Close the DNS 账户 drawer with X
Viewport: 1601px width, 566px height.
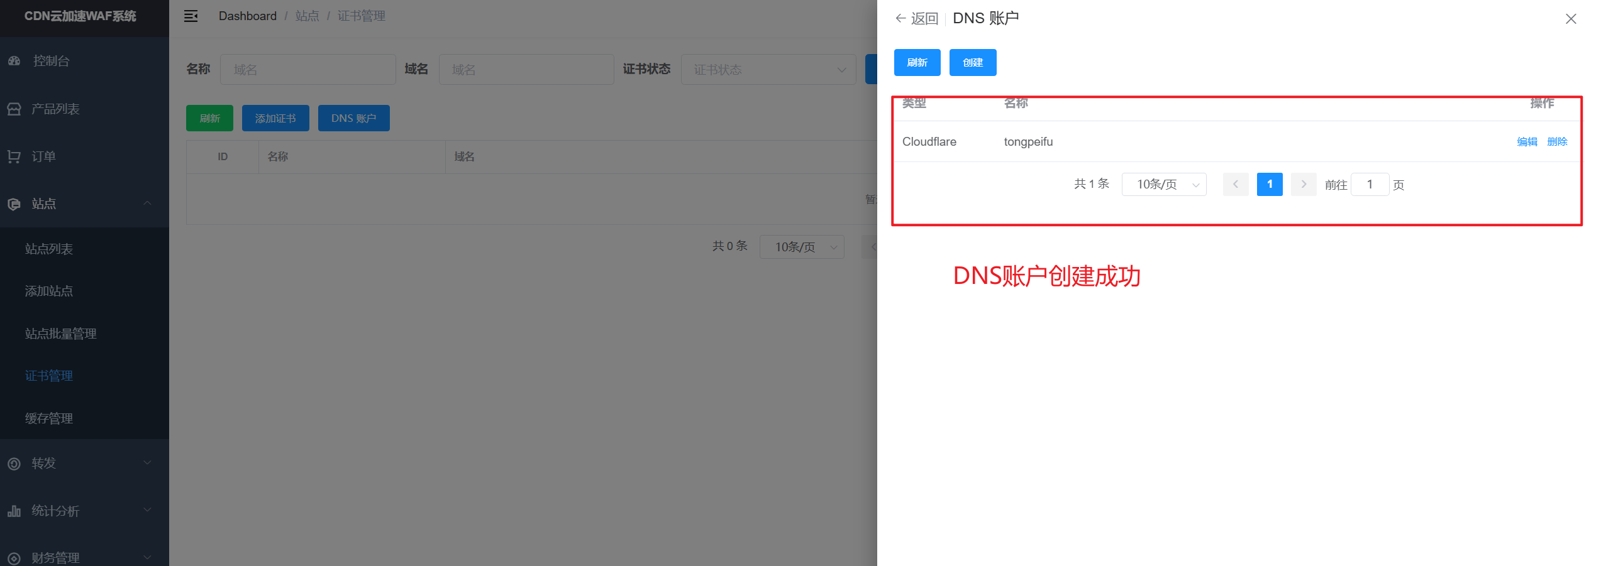pos(1570,19)
